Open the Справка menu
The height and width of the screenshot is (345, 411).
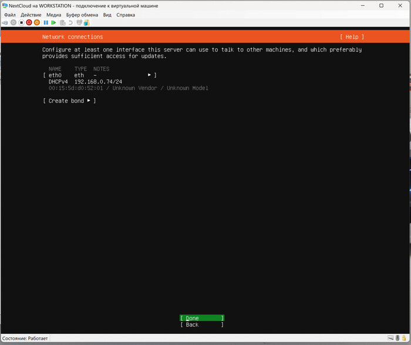(x=126, y=15)
